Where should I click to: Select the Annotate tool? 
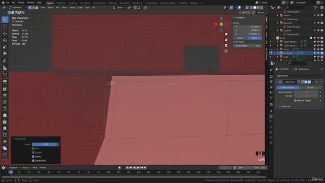point(5,61)
